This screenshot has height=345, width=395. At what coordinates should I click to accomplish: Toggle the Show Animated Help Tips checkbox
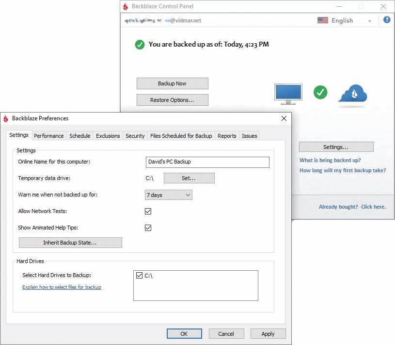[x=148, y=228]
